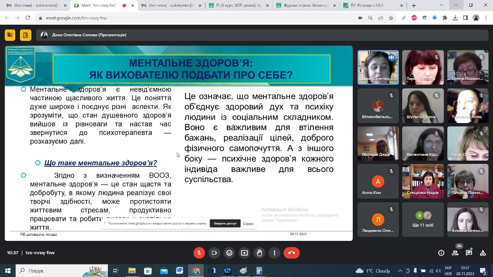Click blue circle recording extension icon
This screenshot has height=277, width=493.
coord(435,18)
